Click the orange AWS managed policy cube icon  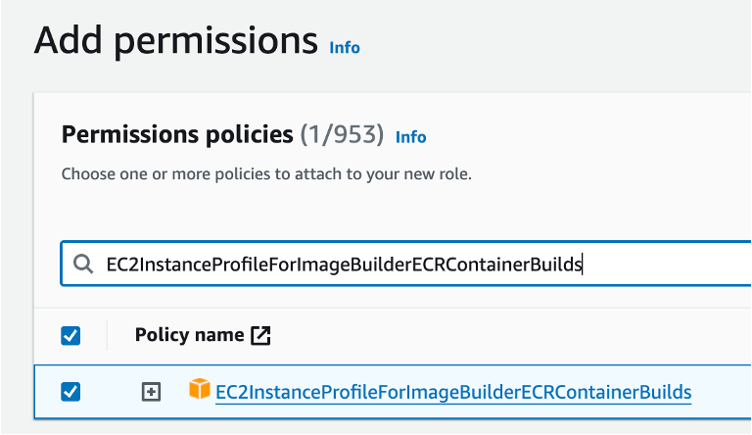200,391
